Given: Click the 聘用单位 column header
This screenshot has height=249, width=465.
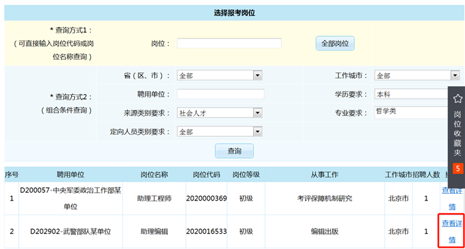Looking at the screenshot, I should click(70, 175).
